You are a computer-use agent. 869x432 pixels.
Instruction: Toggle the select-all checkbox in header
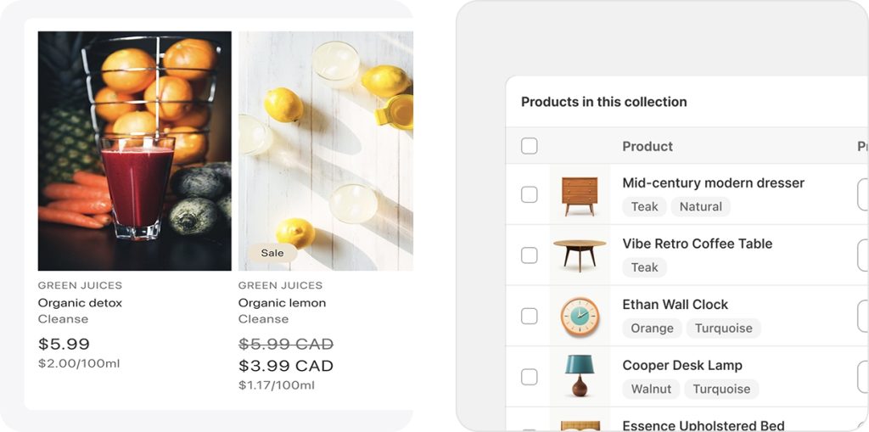click(x=530, y=146)
